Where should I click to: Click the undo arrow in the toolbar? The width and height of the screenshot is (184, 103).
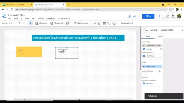20,23
